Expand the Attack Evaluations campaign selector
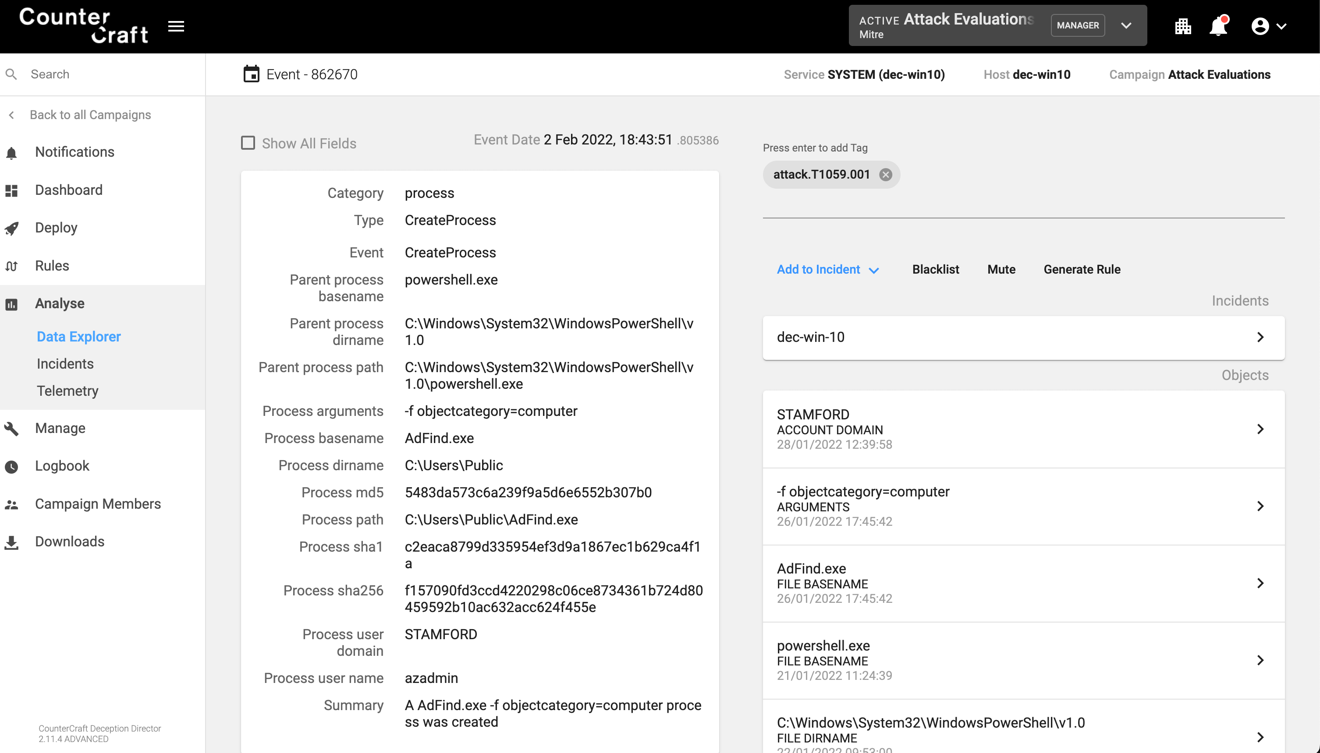The image size is (1320, 753). pyautogui.click(x=1126, y=25)
